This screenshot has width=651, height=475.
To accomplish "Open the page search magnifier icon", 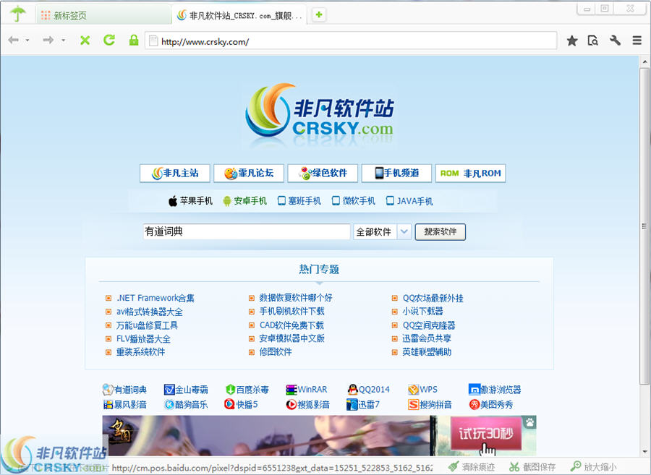I will [593, 40].
